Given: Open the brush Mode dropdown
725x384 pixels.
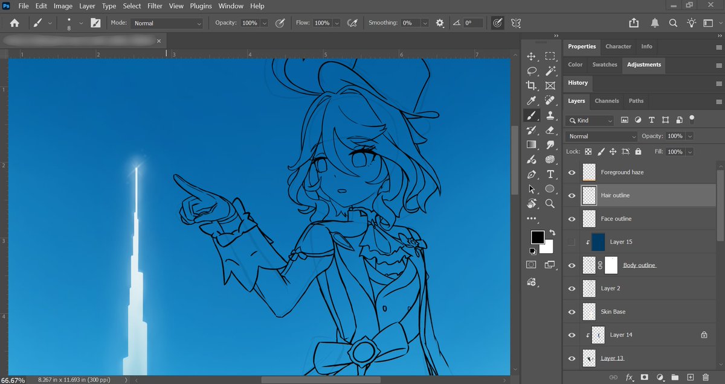Looking at the screenshot, I should [167, 23].
